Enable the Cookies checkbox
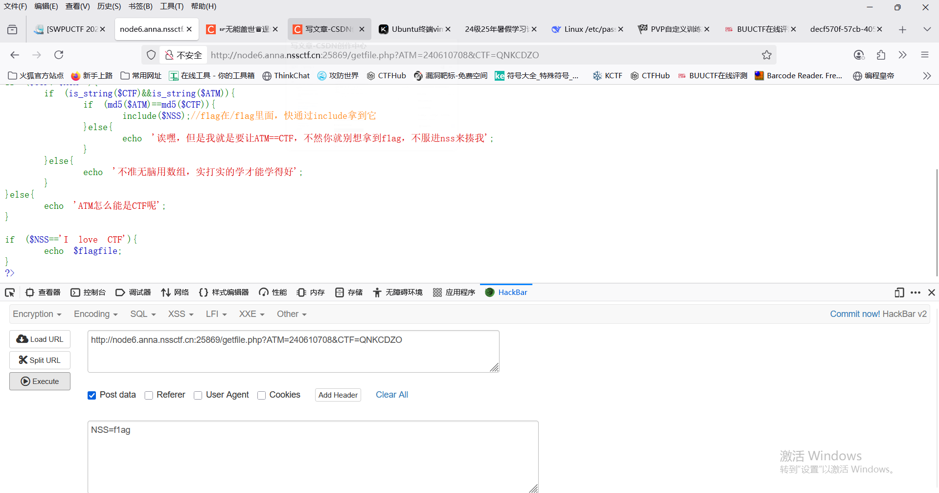Screen dimensions: 939x493 (261, 395)
